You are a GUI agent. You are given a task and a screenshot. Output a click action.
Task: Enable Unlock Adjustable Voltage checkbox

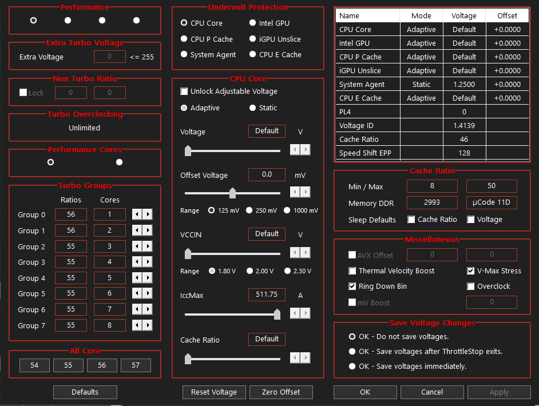click(184, 91)
